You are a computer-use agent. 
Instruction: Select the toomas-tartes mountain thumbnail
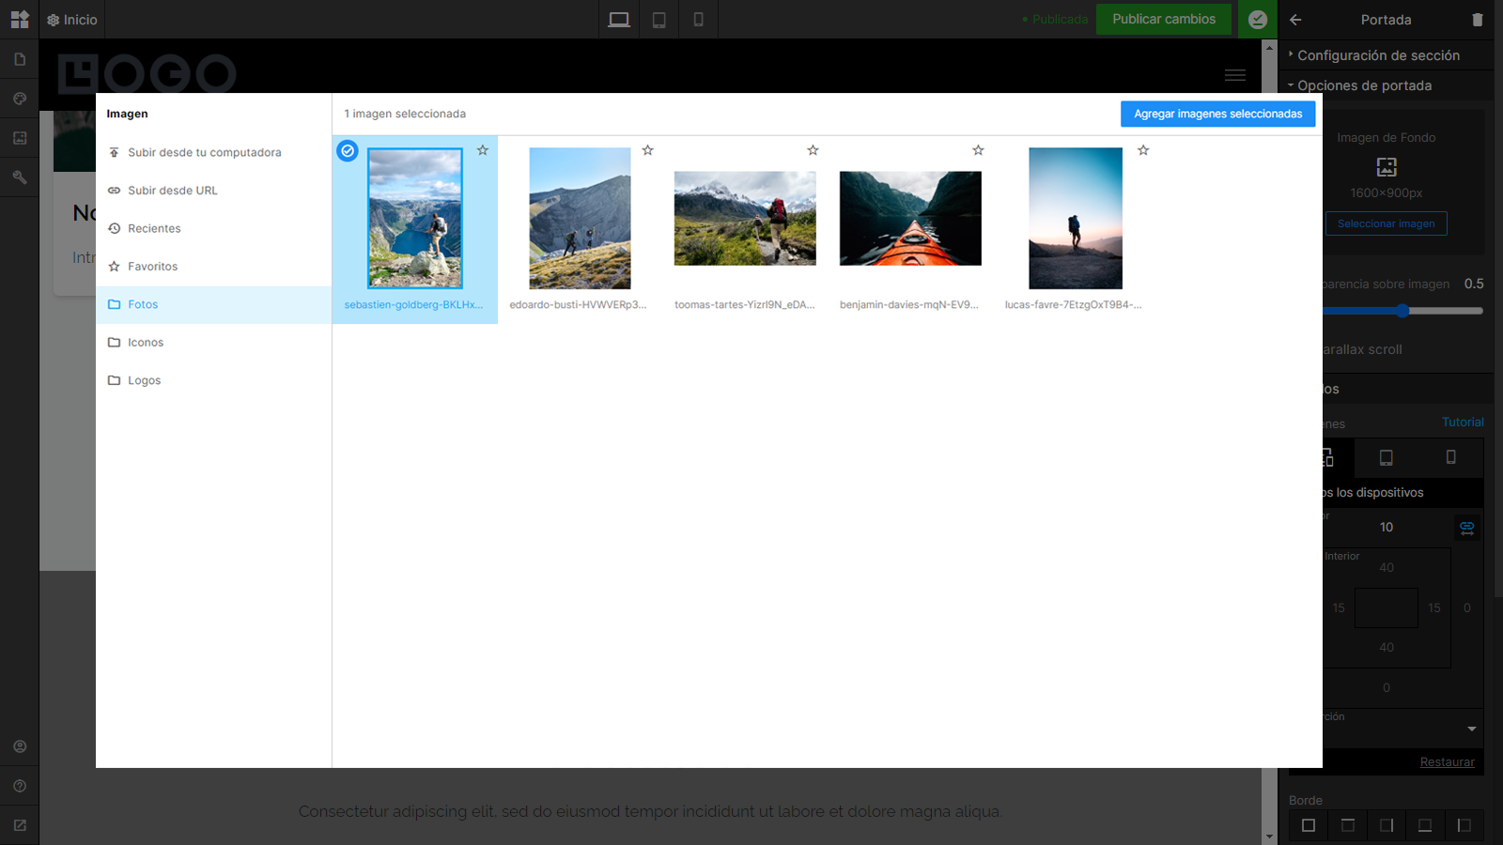coord(745,218)
